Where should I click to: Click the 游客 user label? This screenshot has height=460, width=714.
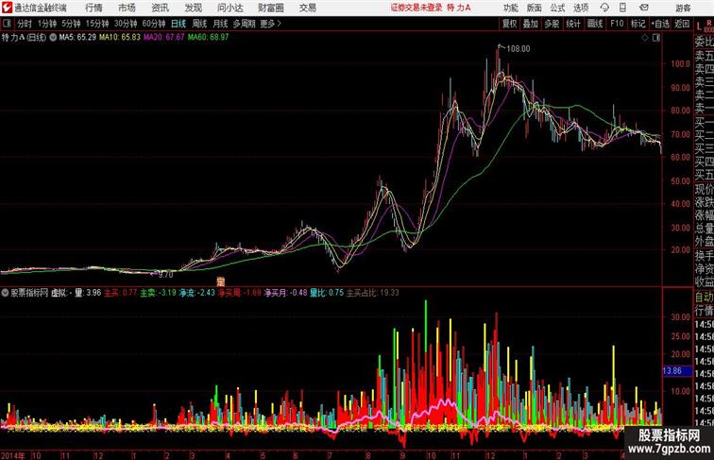click(683, 9)
